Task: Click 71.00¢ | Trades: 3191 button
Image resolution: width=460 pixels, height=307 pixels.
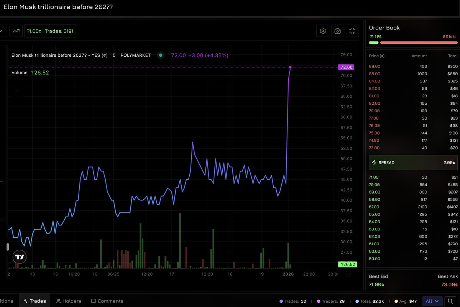Action: 50,31
